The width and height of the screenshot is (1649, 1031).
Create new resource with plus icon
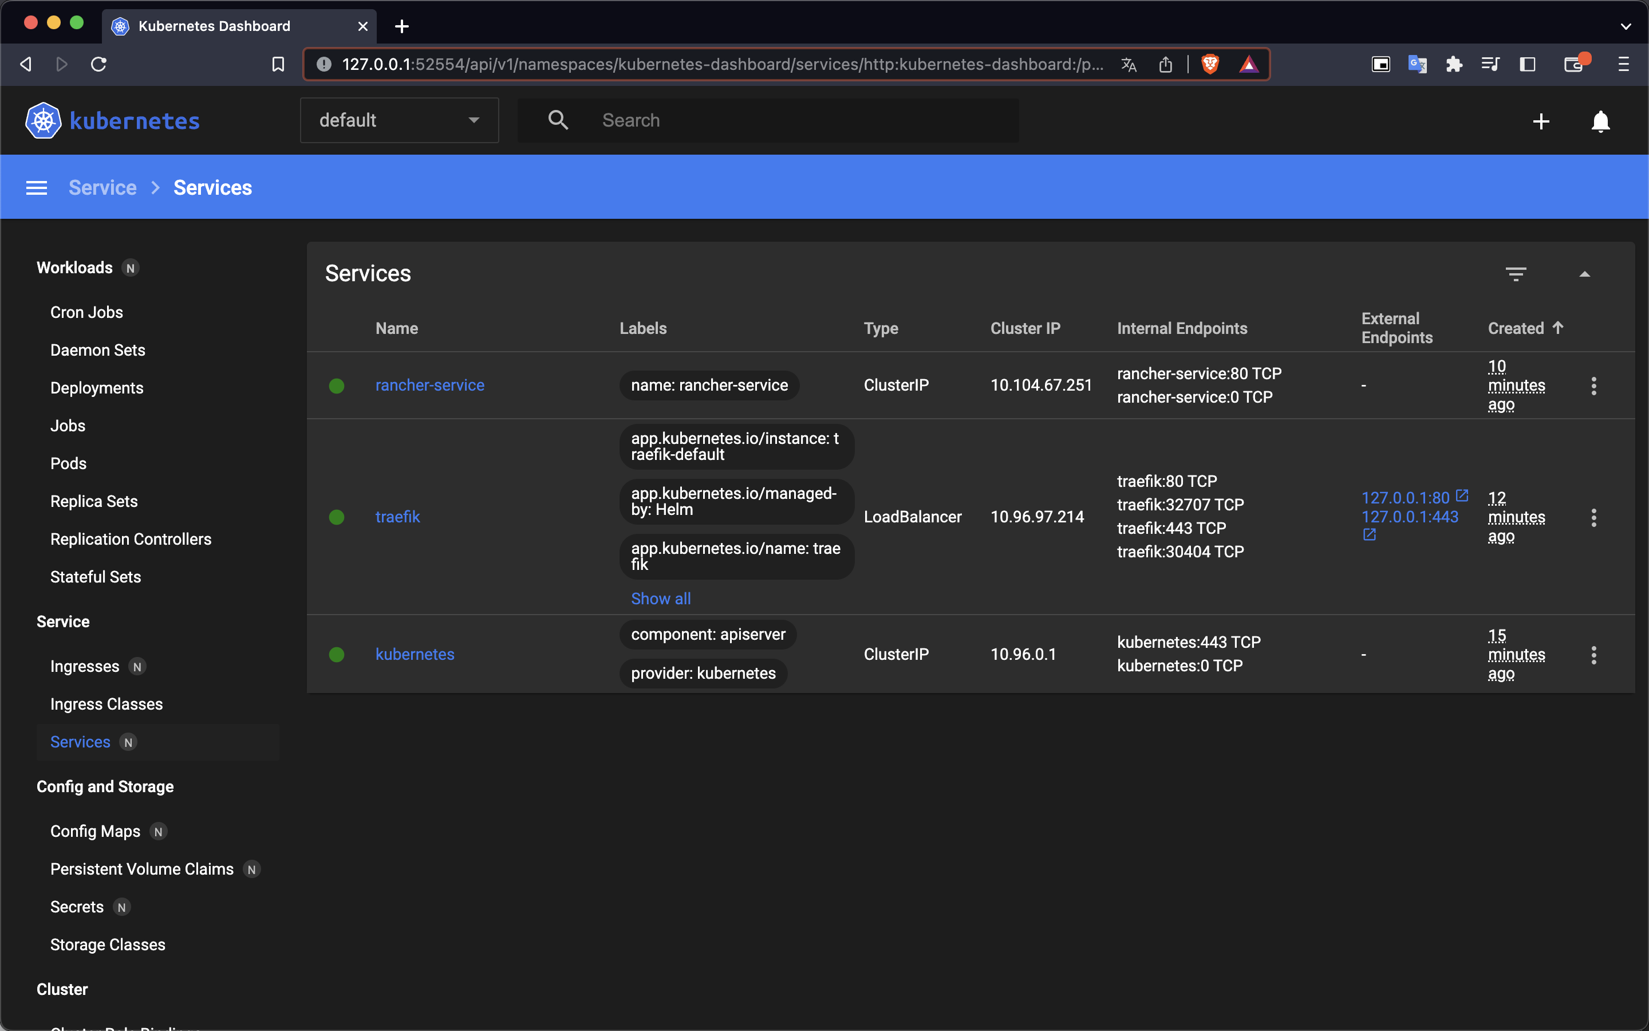pyautogui.click(x=1541, y=121)
